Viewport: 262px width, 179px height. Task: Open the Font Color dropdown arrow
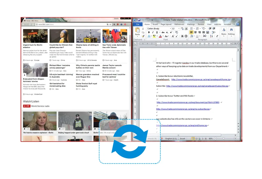tap(163, 36)
